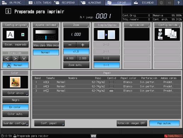This screenshot has height=138, width=183.
Task: Set original direction to upside-down A
Action: tap(24, 59)
